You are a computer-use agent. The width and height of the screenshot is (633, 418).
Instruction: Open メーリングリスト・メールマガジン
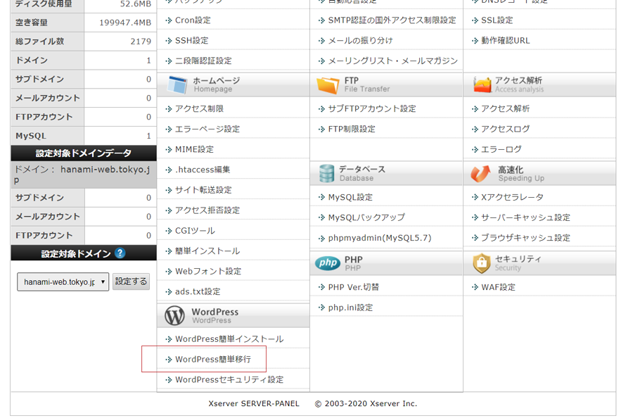[392, 61]
